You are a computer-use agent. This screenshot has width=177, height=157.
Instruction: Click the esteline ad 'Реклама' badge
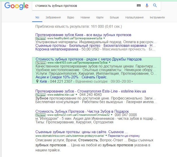click(x=41, y=95)
